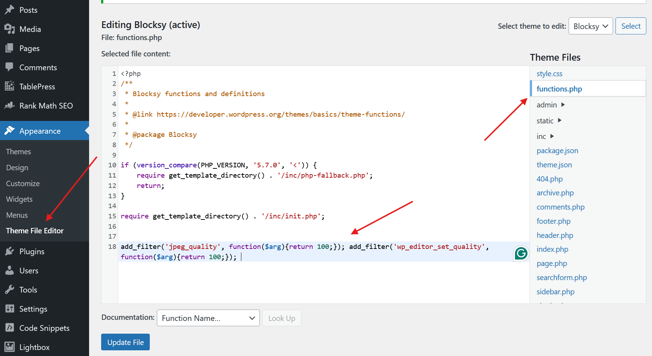This screenshot has width=652, height=356.
Task: Click the TablePress icon in sidebar
Action: pyautogui.click(x=10, y=86)
